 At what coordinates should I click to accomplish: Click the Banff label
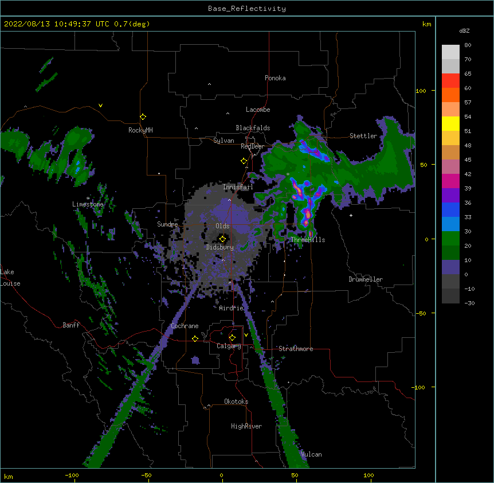[x=71, y=325]
